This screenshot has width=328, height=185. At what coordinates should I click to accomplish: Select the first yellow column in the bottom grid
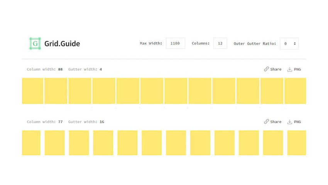pos(31,143)
